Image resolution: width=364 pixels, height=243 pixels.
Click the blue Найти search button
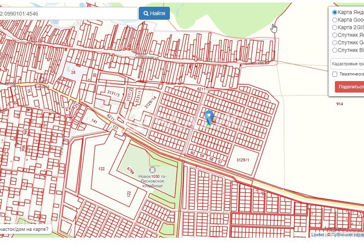click(154, 13)
